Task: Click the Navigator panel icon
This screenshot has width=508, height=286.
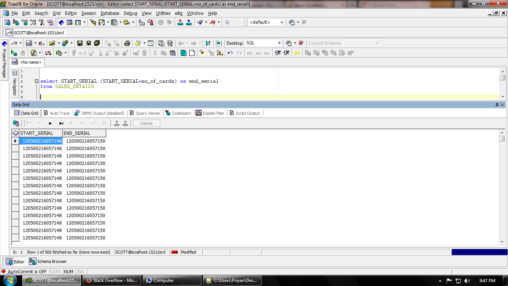Action: tap(15, 73)
